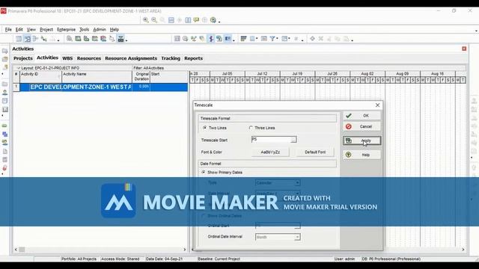
Task: Open the Admin menu
Action: coord(100,30)
